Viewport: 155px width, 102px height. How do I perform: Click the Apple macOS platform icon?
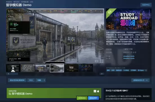tap(98, 91)
